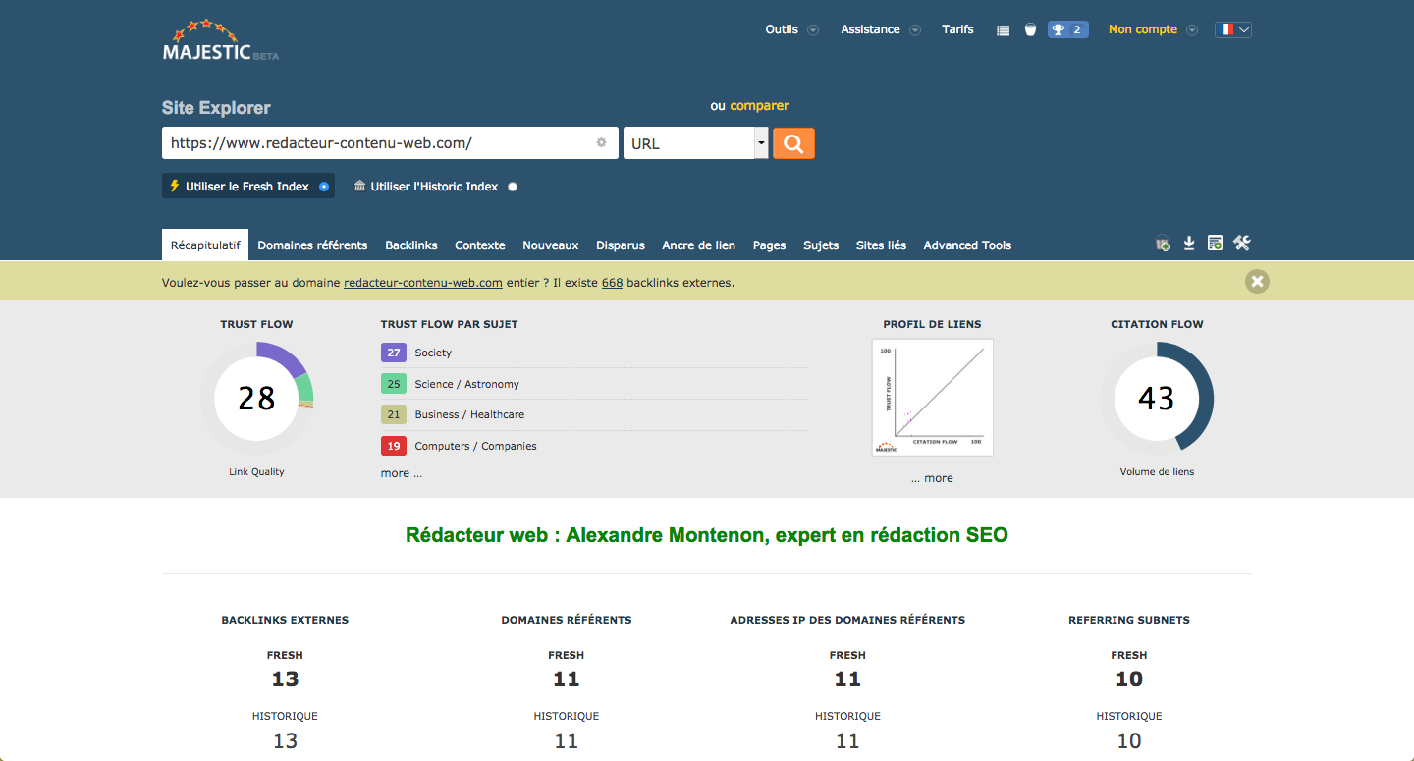This screenshot has height=761, width=1414.
Task: Switch to Sites liés tab
Action: (x=881, y=245)
